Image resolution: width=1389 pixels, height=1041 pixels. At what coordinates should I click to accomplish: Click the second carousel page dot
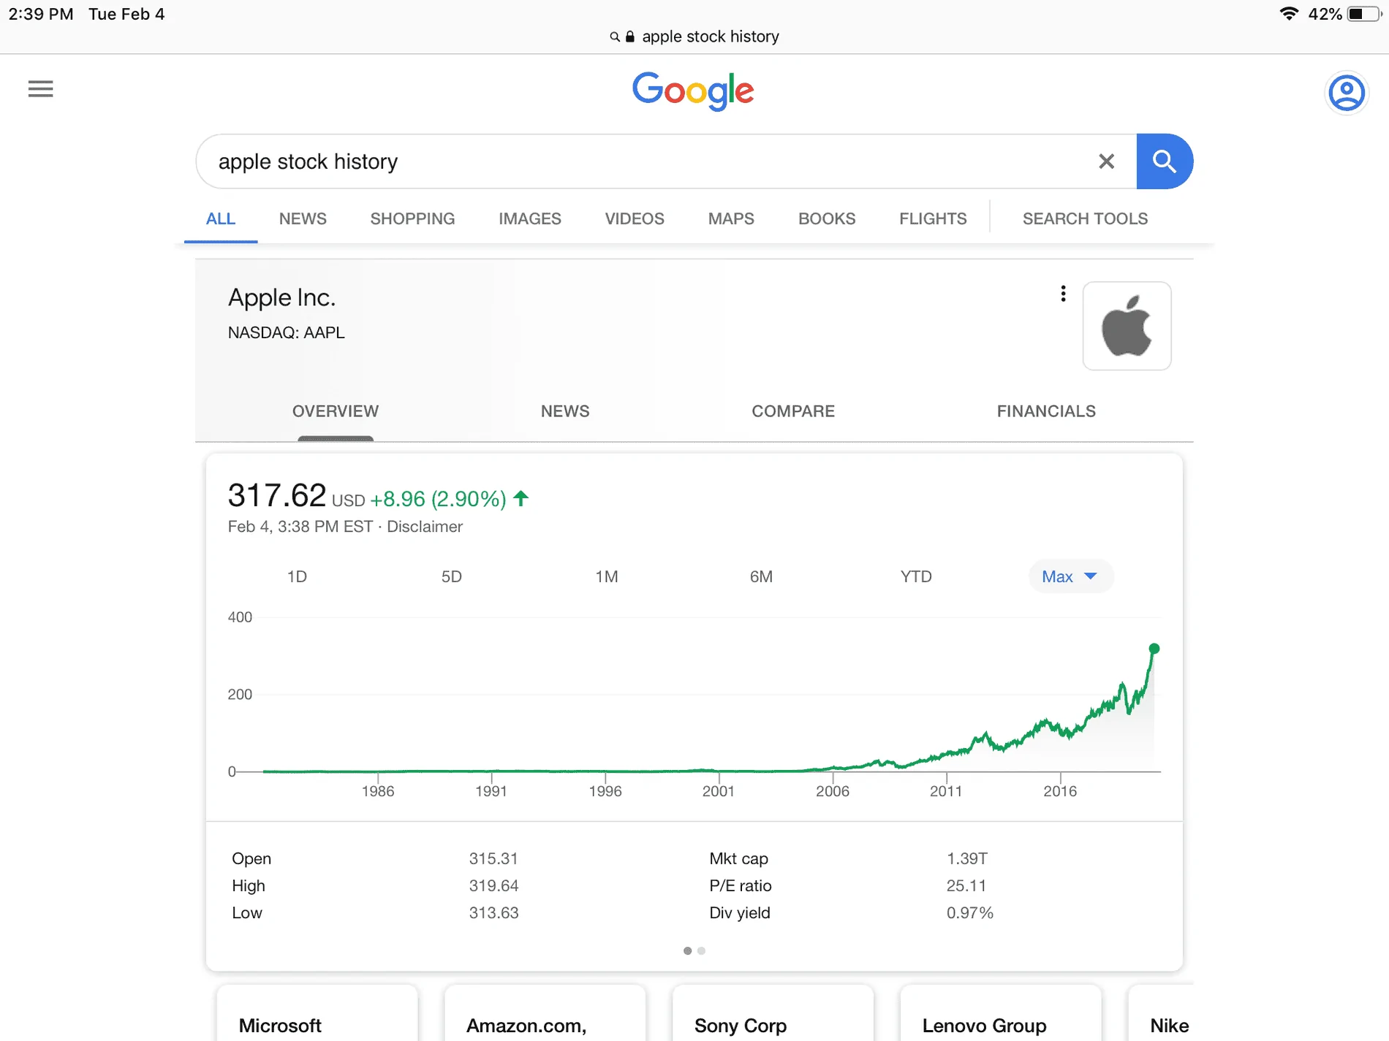[701, 950]
